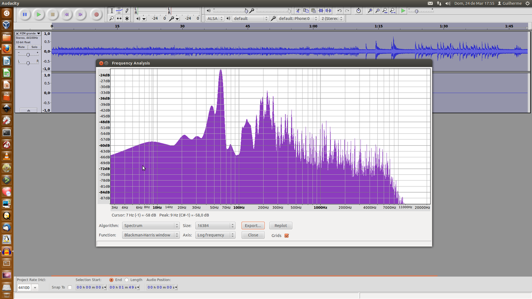Skip to start of the track
Screen dimensions: 532x299
(66, 15)
